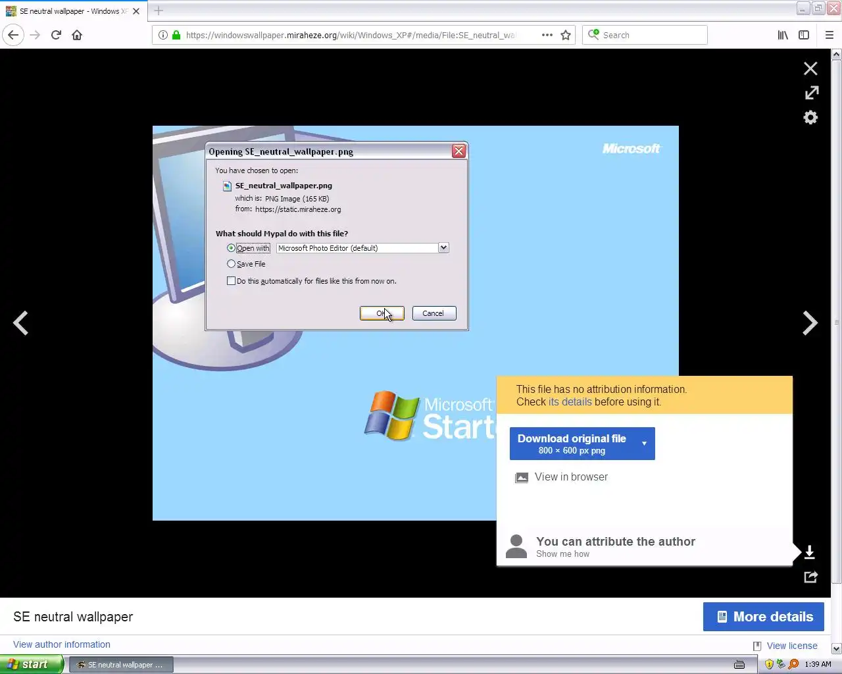
Task: Expand the Microsoft Photo Editor application dropdown
Action: [443, 247]
